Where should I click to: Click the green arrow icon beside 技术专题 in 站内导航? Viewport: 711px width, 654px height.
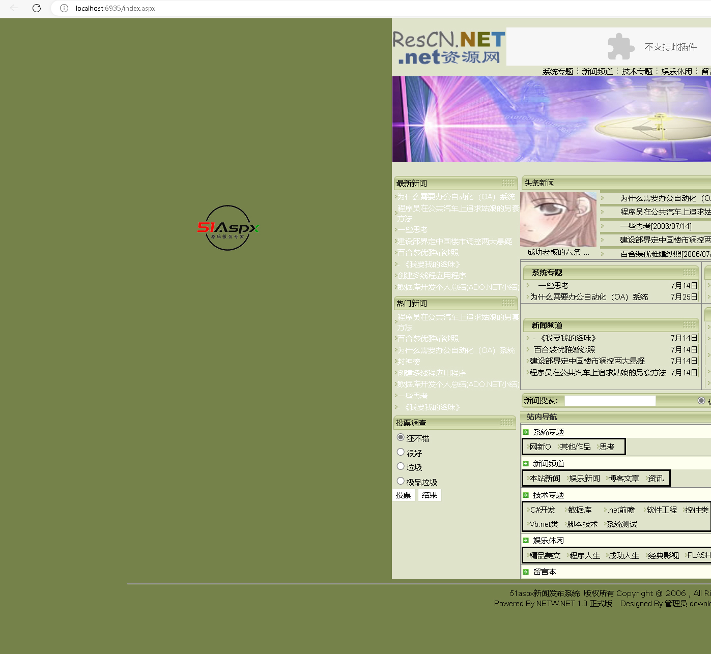tap(526, 495)
